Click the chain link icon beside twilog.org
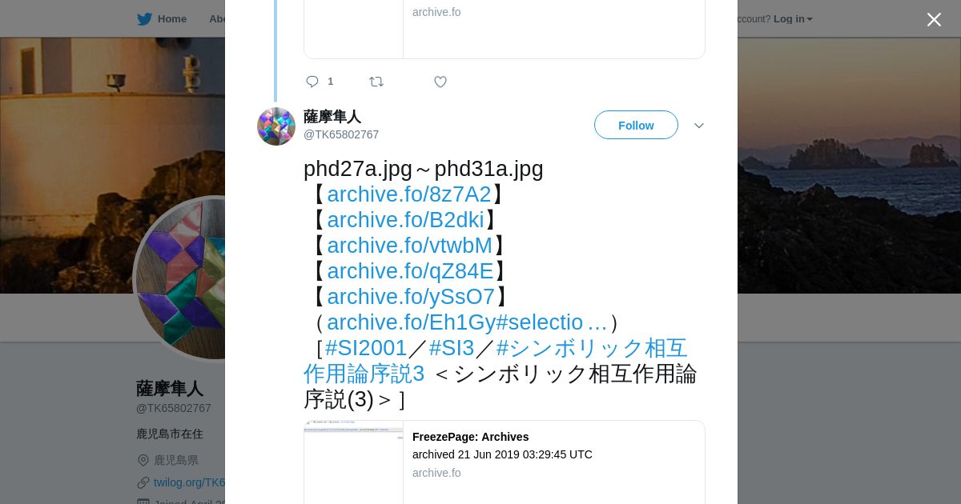The image size is (961, 504). 143,482
